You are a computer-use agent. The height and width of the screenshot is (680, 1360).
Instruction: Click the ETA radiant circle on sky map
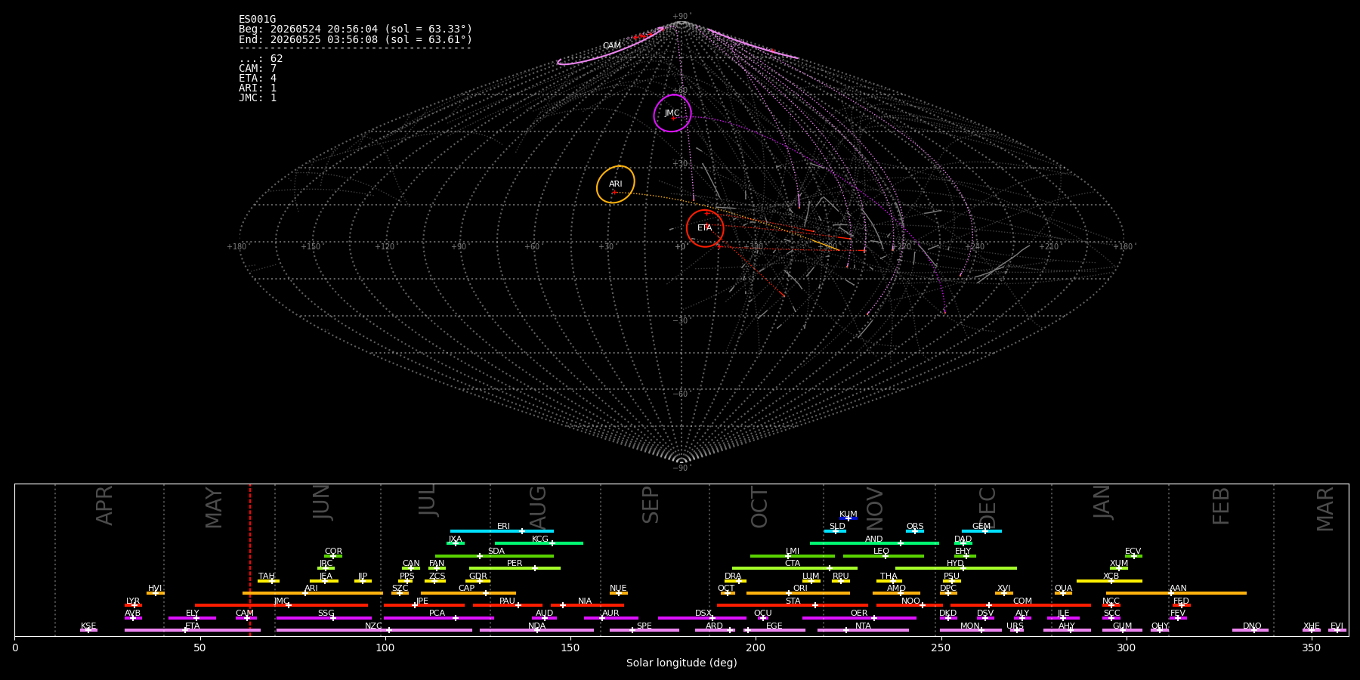click(705, 228)
